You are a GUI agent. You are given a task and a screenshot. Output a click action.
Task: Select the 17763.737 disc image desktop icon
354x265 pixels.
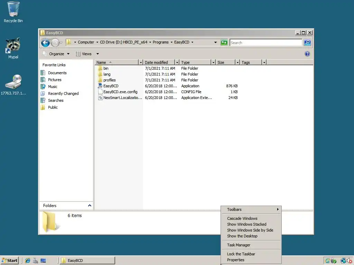click(x=13, y=81)
